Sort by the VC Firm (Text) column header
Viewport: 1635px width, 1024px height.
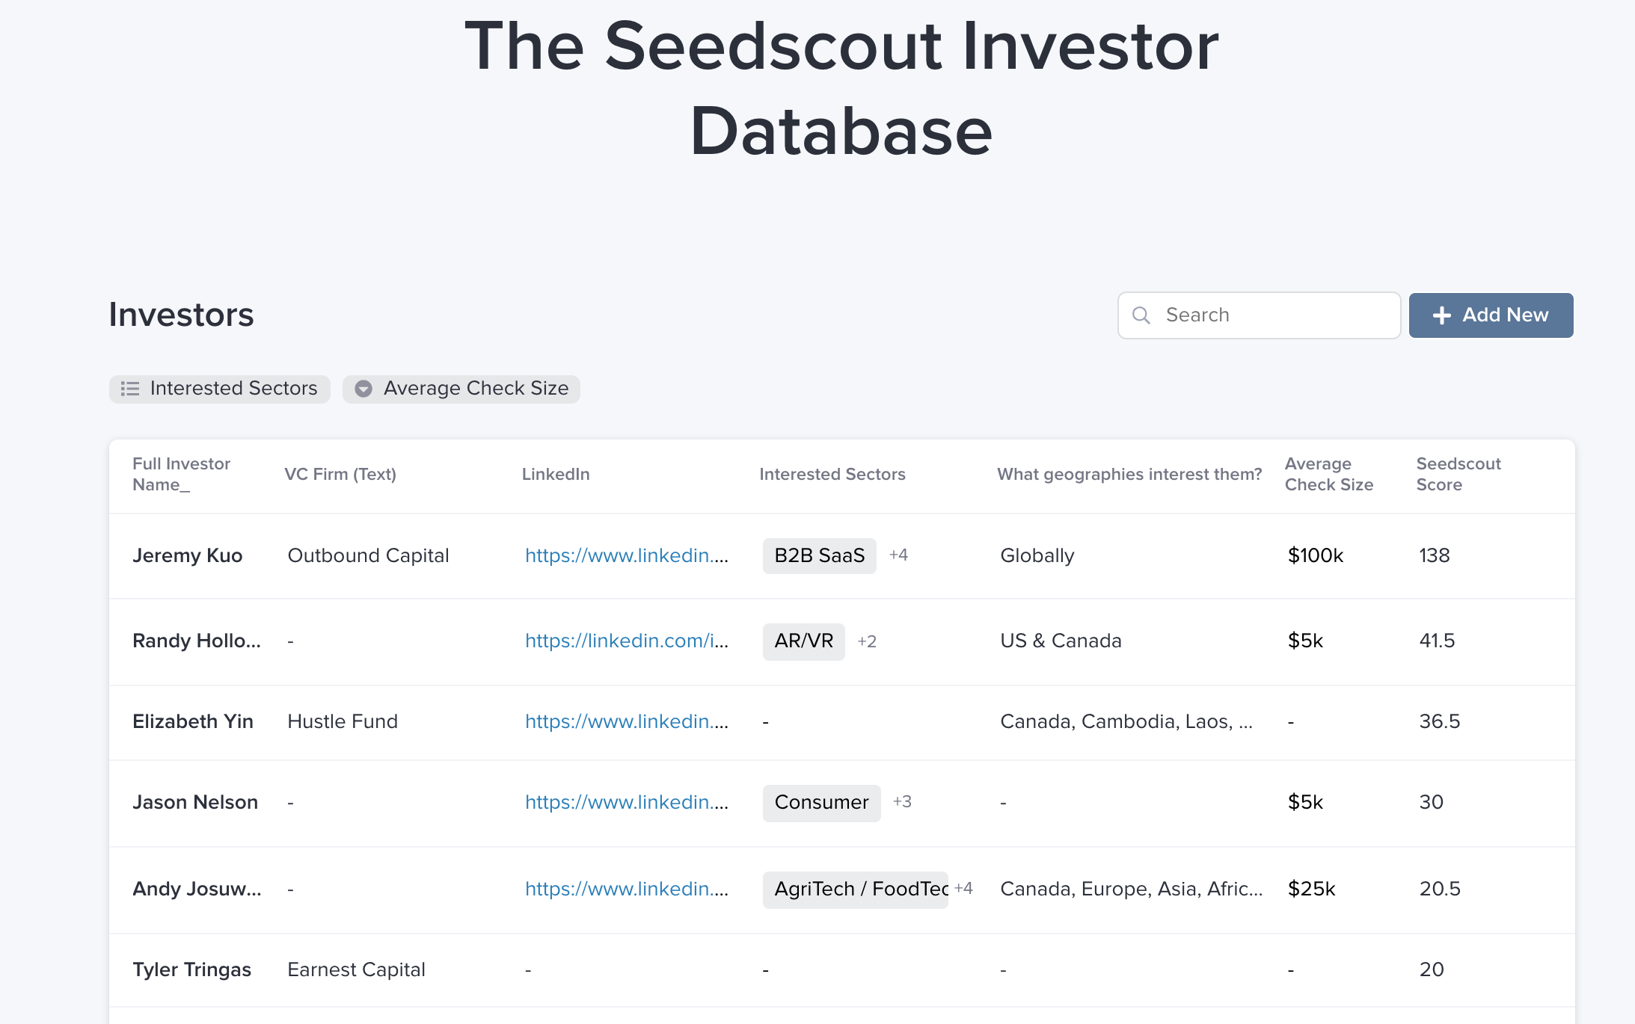click(340, 474)
